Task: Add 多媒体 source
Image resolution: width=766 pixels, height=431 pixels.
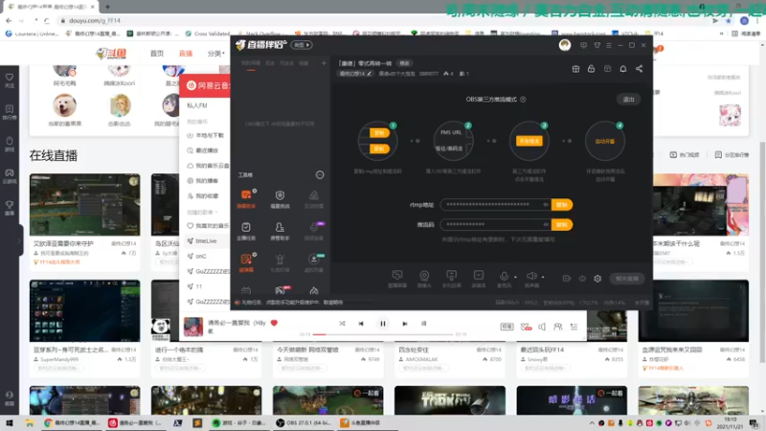Action: click(479, 279)
